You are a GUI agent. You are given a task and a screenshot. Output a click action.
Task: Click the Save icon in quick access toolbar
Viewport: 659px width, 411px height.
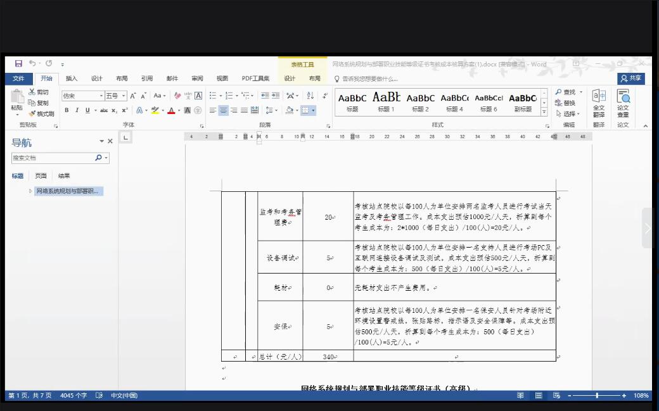tap(18, 64)
